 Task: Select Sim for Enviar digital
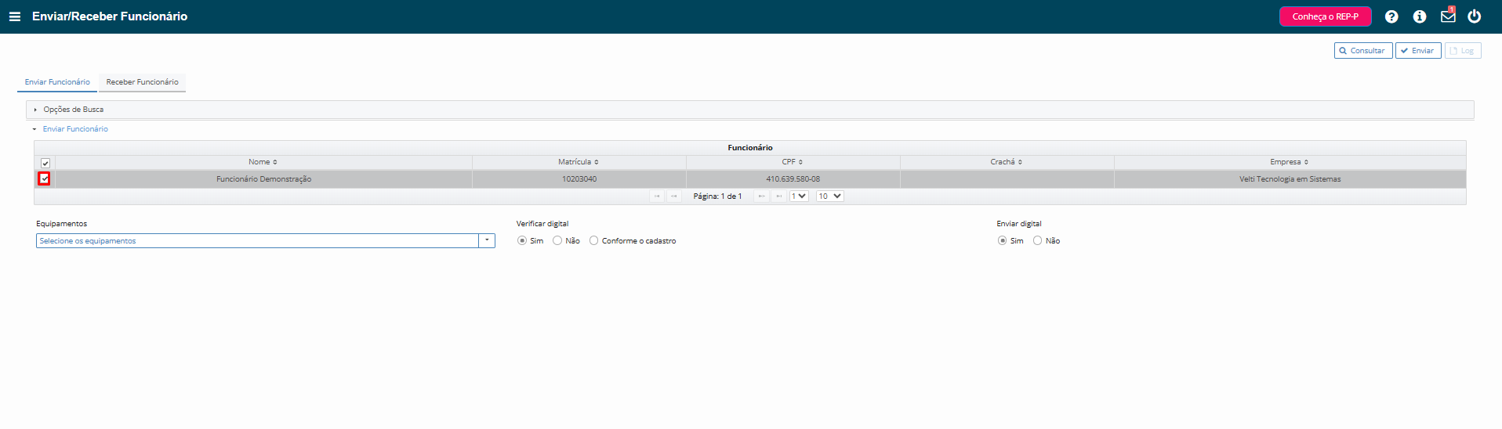click(1002, 241)
